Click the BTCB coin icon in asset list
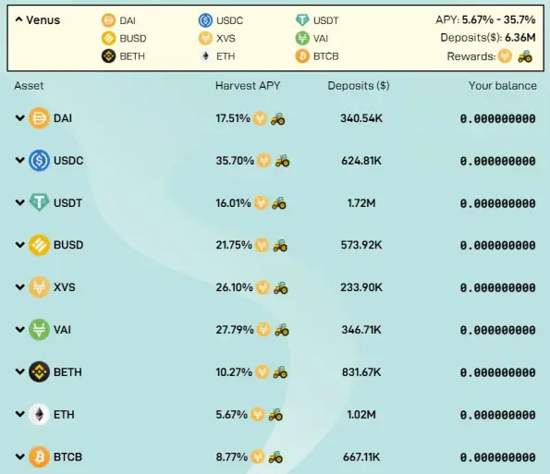 point(39,456)
